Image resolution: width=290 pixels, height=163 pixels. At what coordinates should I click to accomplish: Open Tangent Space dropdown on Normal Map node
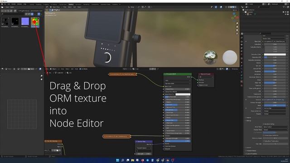click(x=144, y=148)
